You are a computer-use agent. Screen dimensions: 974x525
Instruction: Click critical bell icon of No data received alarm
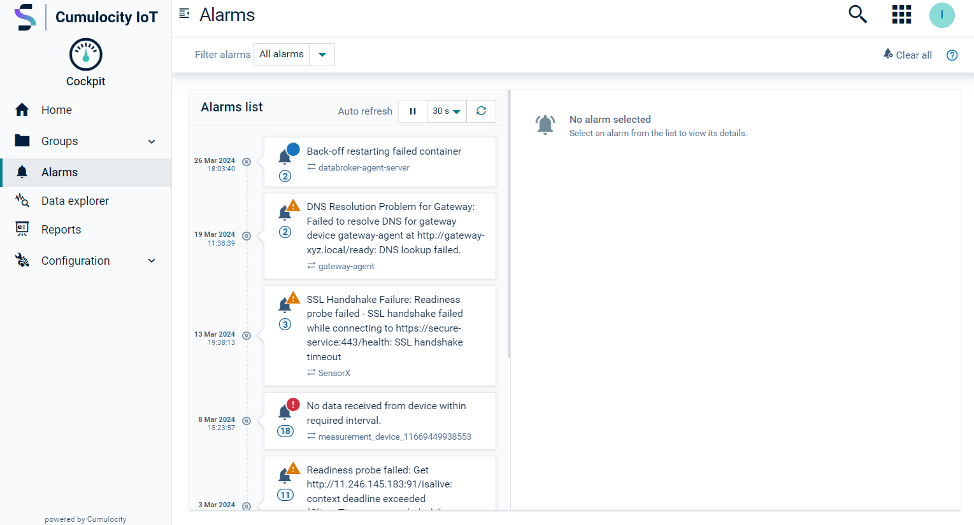(x=288, y=409)
